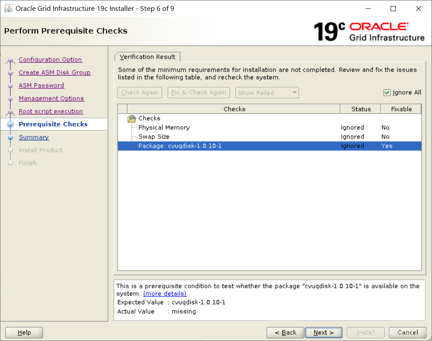Click the Root script execution step marker
This screenshot has width=432, height=341.
click(x=10, y=112)
